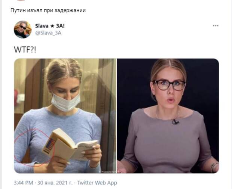This screenshot has width=232, height=189.
Task: Open Slava_3A's round profile avatar
Action: tap(22, 30)
